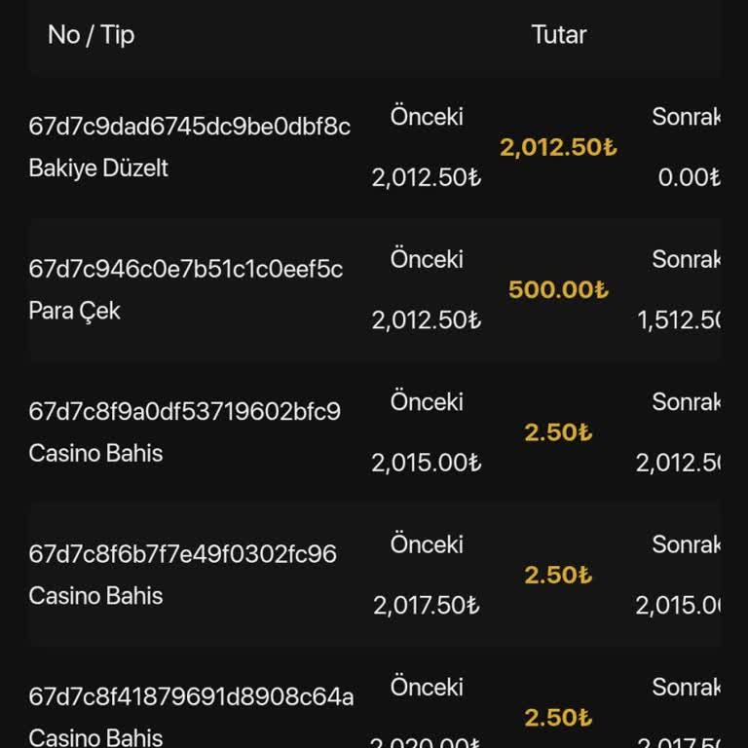The image size is (748, 748).
Task: Select the 0.00₺ balance after value
Action: 689,178
